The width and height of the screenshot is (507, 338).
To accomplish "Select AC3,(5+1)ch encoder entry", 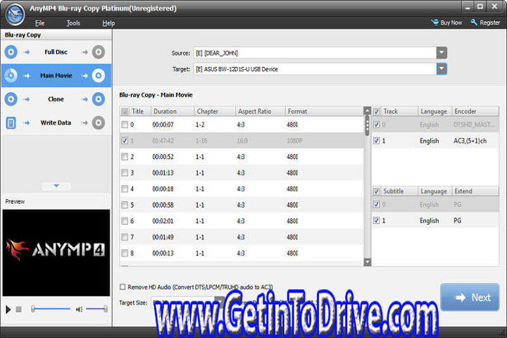I will [470, 141].
